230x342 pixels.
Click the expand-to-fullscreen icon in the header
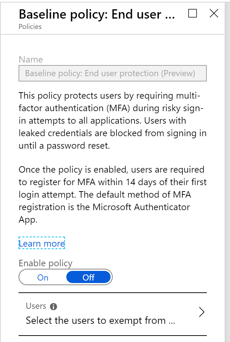(x=193, y=14)
